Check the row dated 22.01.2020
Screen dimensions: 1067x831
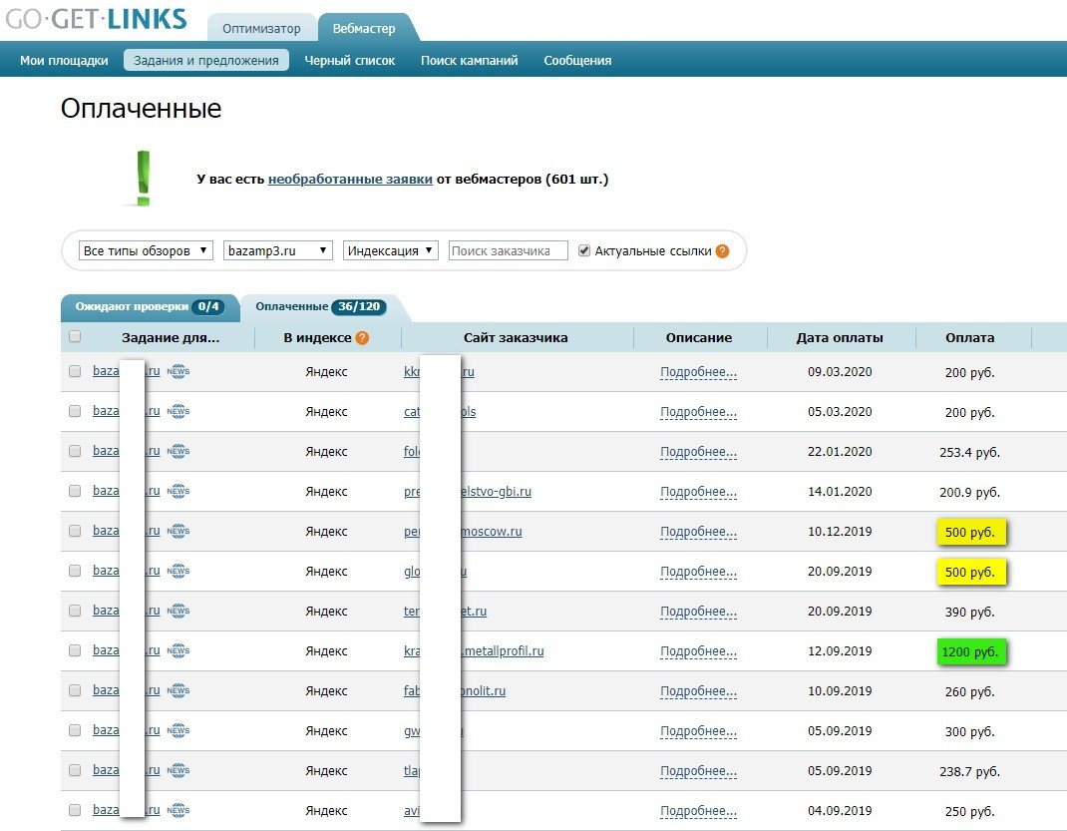pyautogui.click(x=75, y=451)
